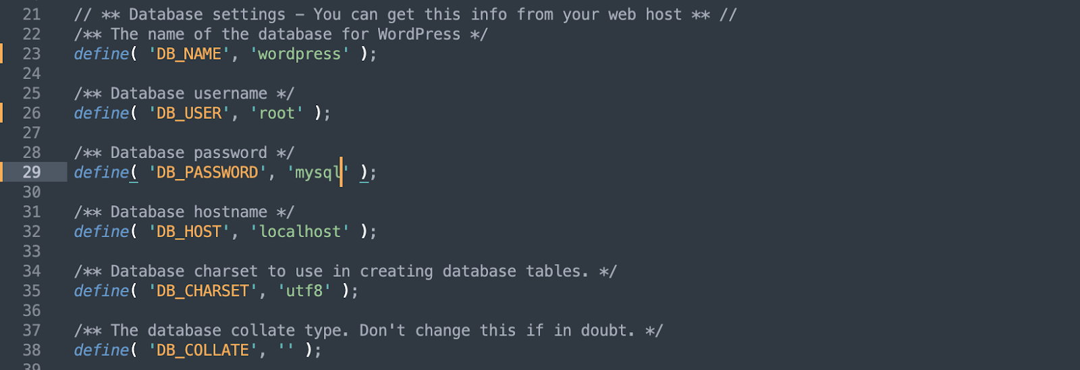Click the DB_NAME constant

click(x=189, y=54)
